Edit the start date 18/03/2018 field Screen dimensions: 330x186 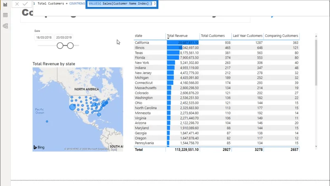point(44,37)
